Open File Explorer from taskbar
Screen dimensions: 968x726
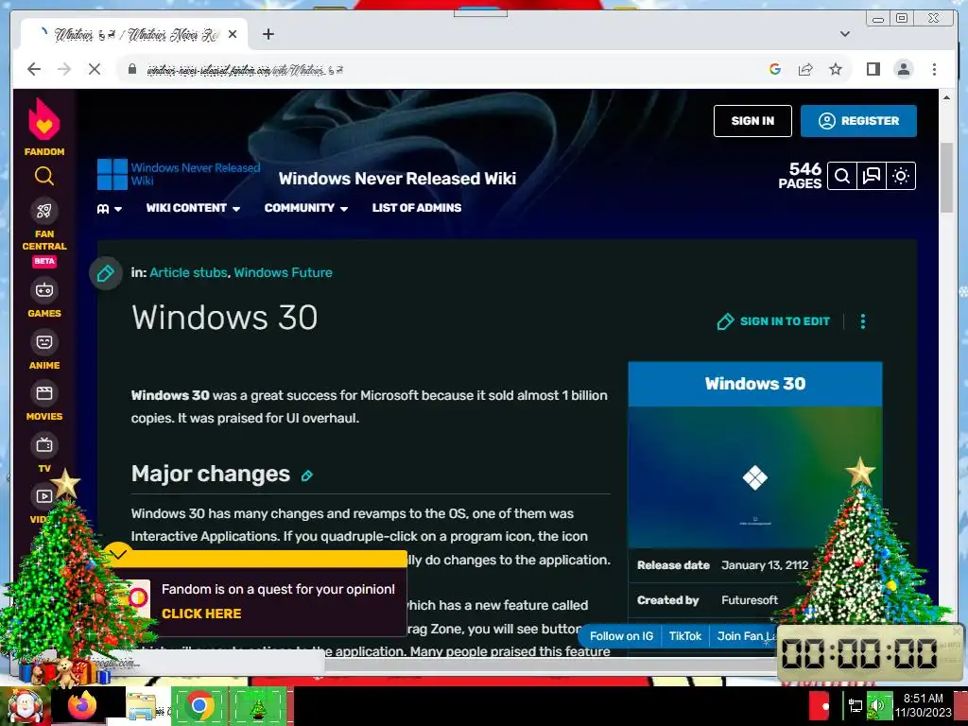coord(142,706)
